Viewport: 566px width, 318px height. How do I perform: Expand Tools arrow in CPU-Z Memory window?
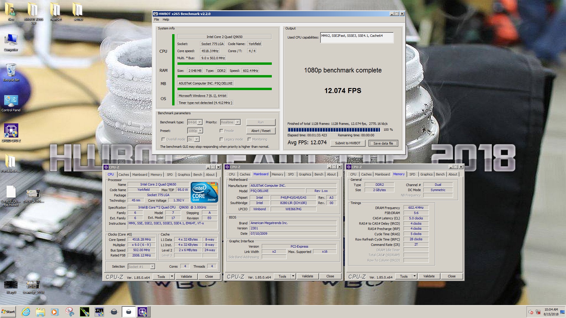click(x=415, y=276)
